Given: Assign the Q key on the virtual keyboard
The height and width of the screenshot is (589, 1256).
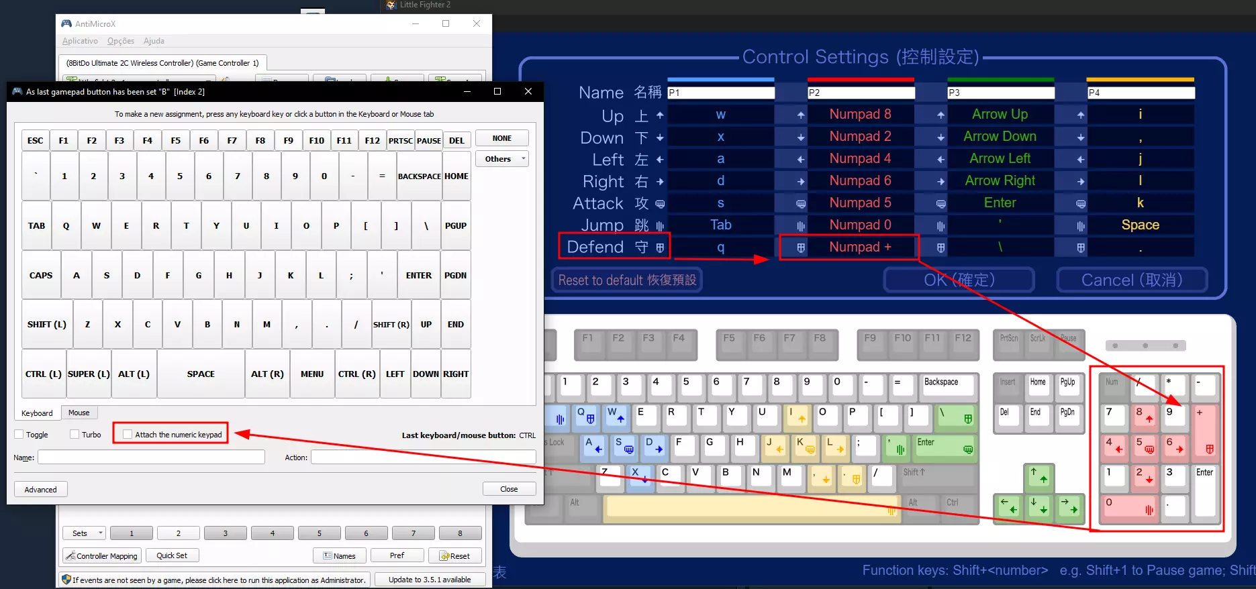Looking at the screenshot, I should click(x=66, y=226).
